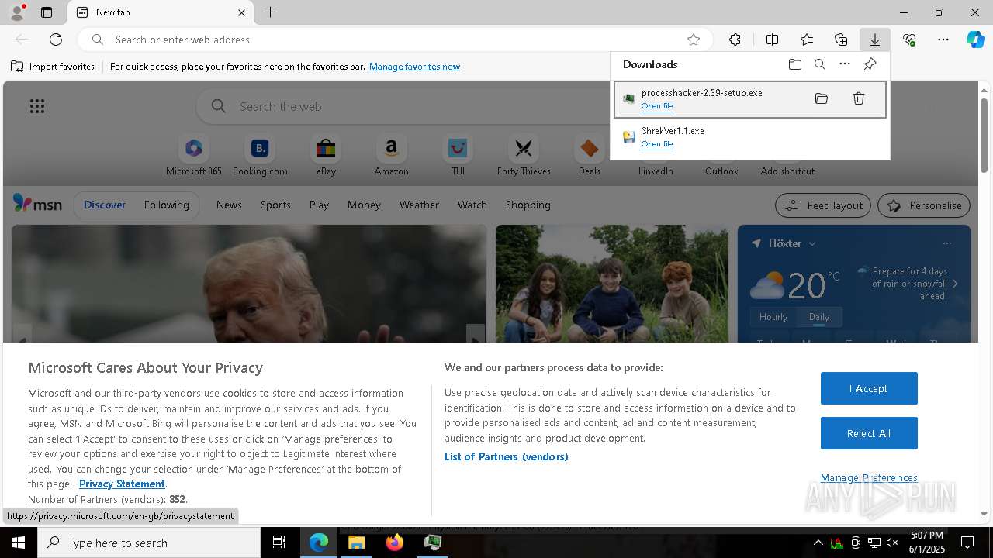993x558 pixels.
Task: Open the Deals shortcut tile
Action: click(590, 156)
